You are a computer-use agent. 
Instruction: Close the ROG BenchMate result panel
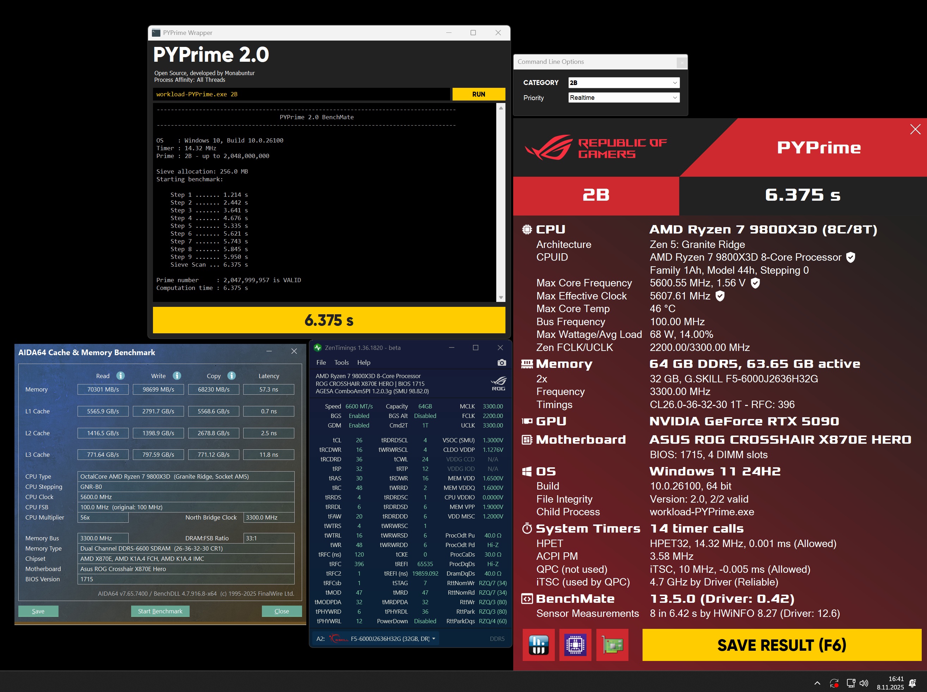(x=915, y=129)
